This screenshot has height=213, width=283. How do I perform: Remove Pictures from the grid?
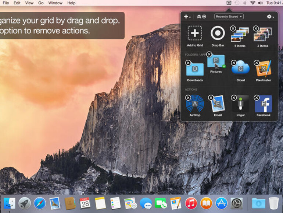coord(209,54)
